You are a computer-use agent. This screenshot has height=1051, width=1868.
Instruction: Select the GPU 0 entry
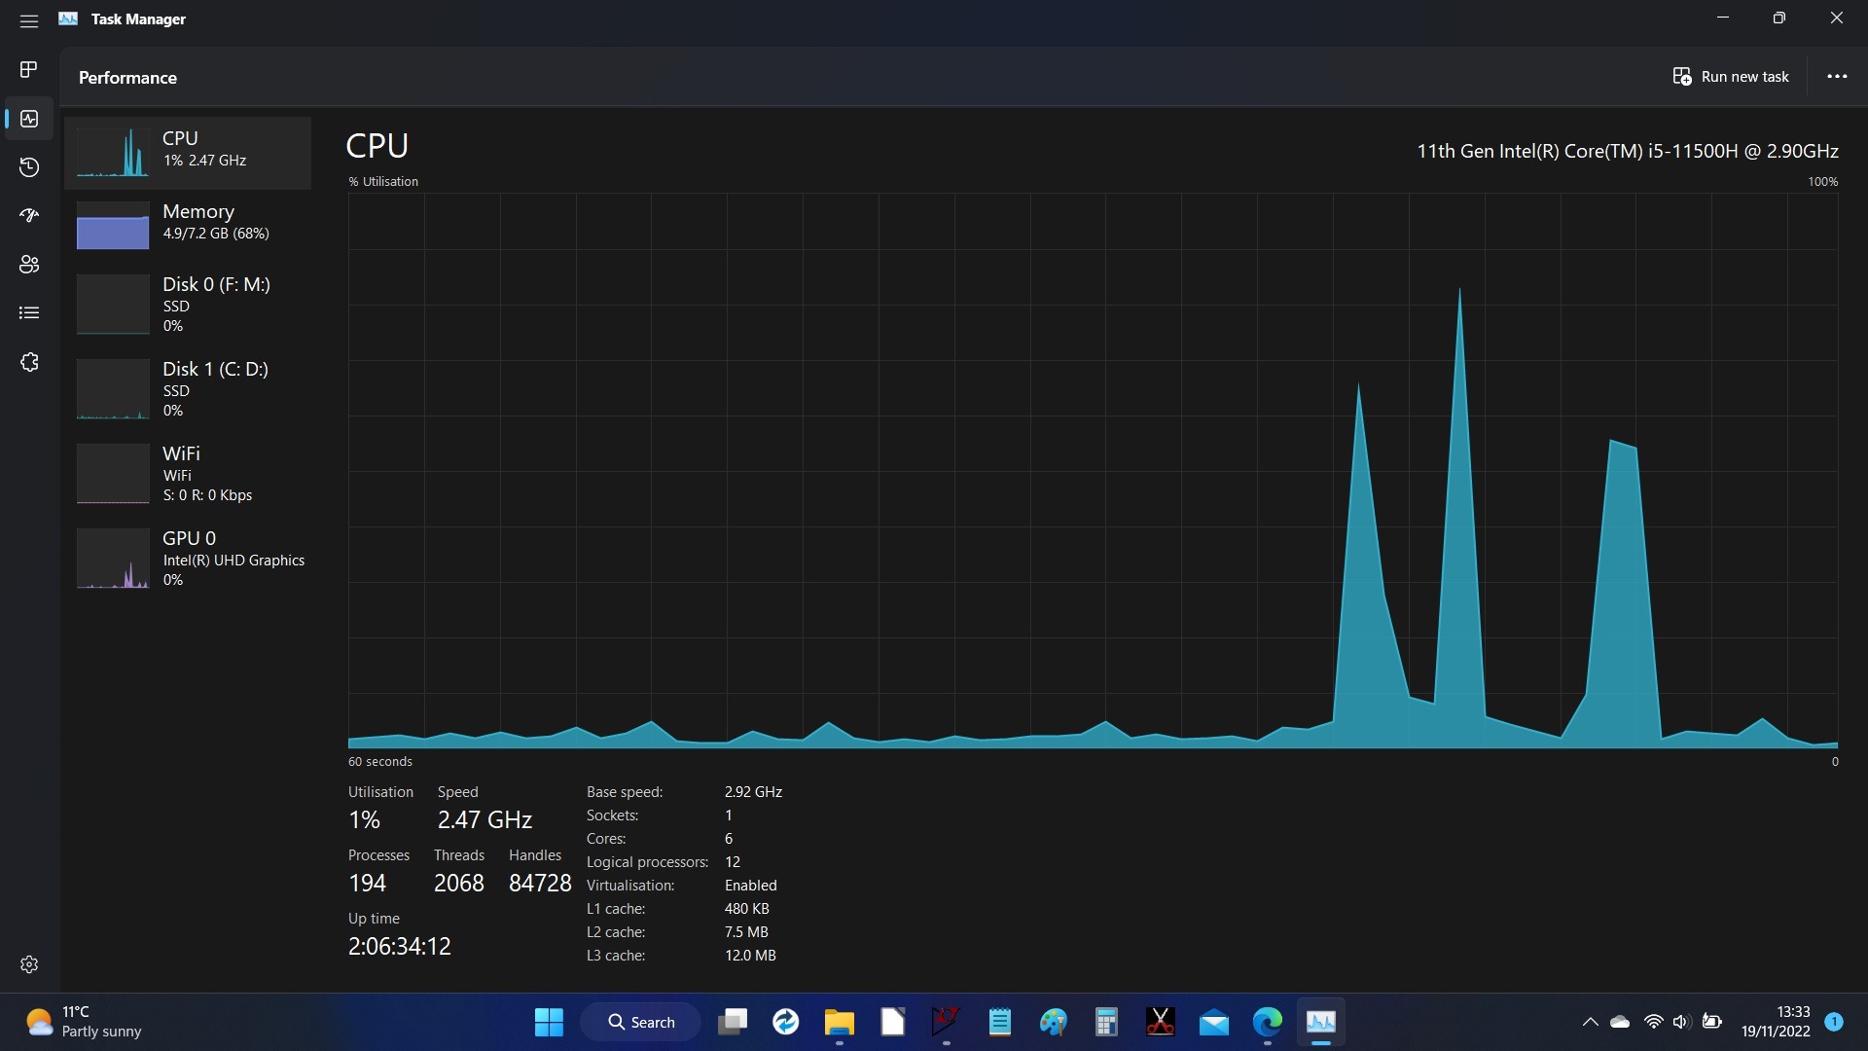[x=188, y=559]
